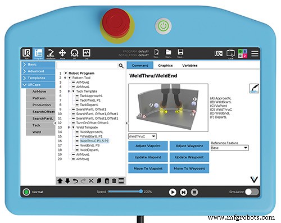Expand the Templates section
This screenshot has height=223, width=281.
pyautogui.click(x=38, y=78)
